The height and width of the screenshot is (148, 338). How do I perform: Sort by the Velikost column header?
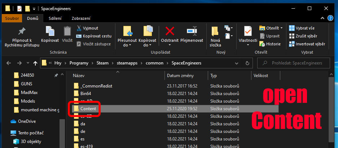click(x=265, y=76)
